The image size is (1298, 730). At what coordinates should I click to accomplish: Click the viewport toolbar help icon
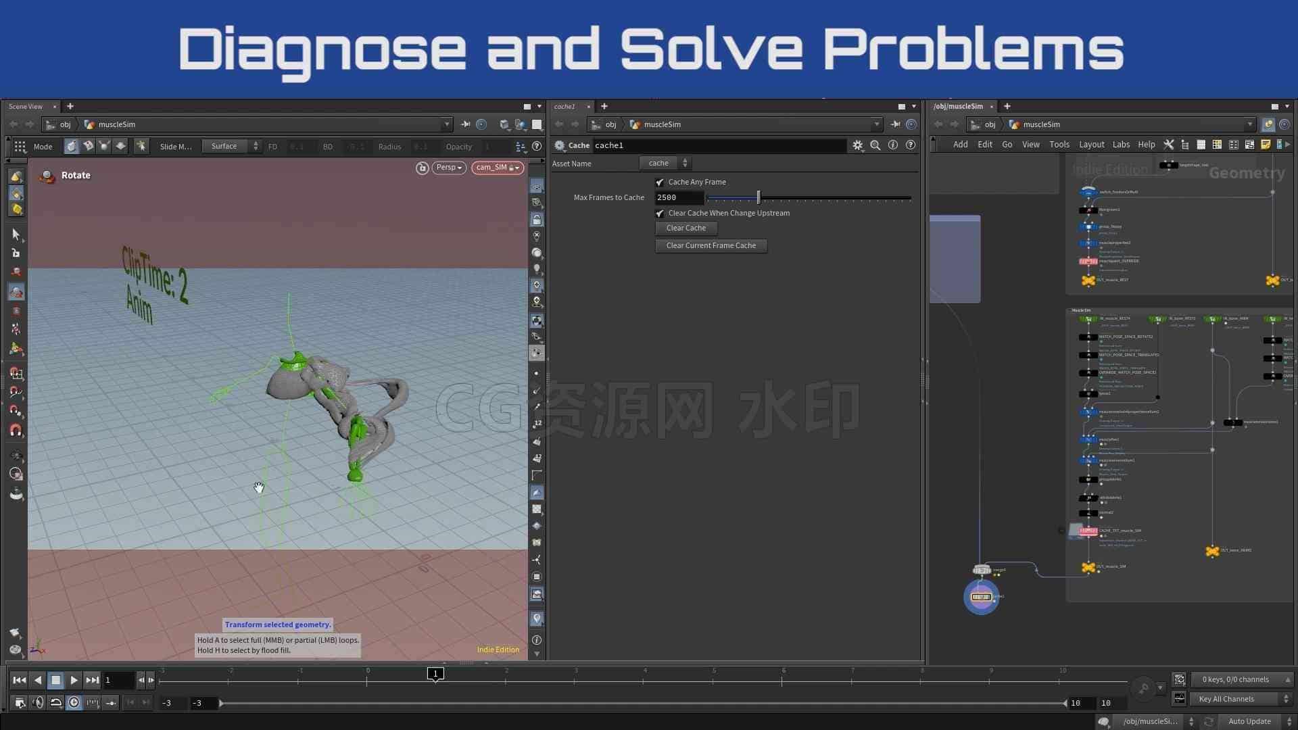coord(537,147)
